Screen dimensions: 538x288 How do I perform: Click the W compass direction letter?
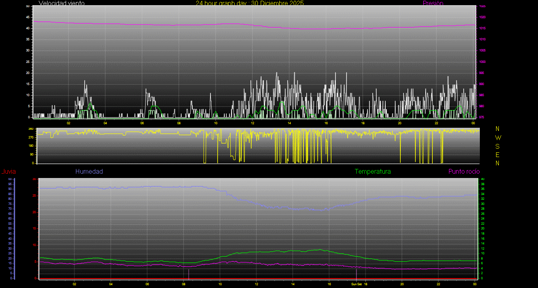click(498, 138)
